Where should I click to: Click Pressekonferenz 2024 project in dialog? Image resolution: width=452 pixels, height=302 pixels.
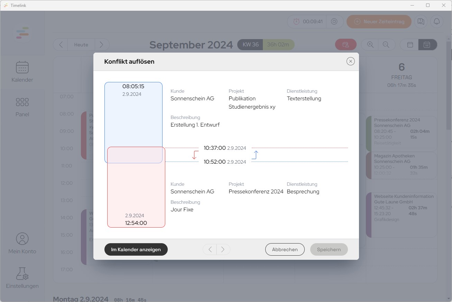pyautogui.click(x=256, y=192)
